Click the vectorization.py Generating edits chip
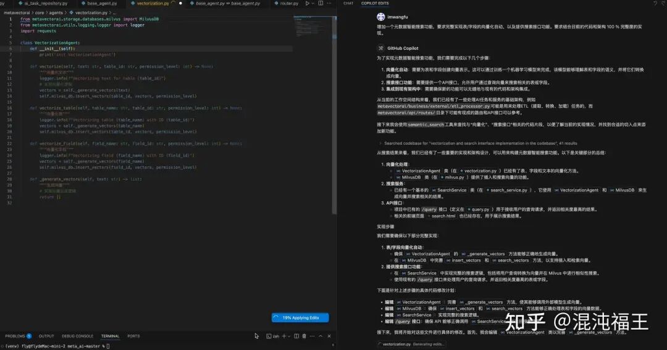The image size is (667, 350). point(411,344)
